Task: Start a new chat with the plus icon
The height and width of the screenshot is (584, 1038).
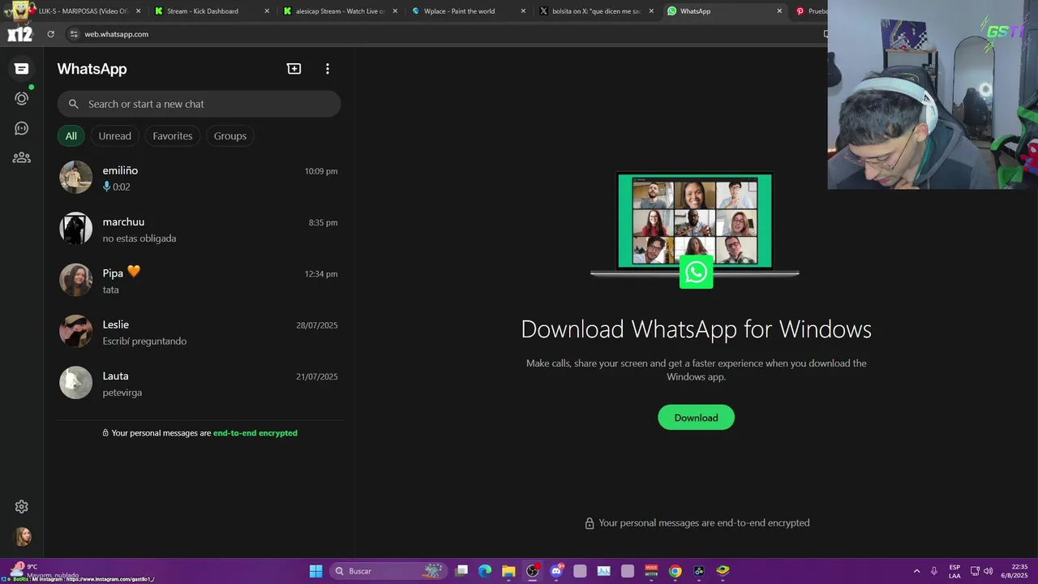Action: click(294, 69)
